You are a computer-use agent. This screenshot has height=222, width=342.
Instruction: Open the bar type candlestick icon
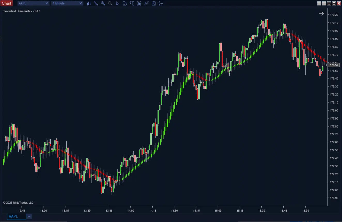[89, 3]
